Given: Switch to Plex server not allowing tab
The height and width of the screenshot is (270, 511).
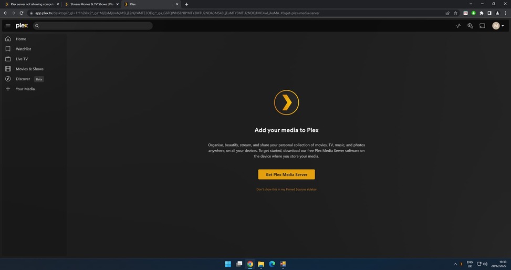Looking at the screenshot, I should pyautogui.click(x=31, y=4).
